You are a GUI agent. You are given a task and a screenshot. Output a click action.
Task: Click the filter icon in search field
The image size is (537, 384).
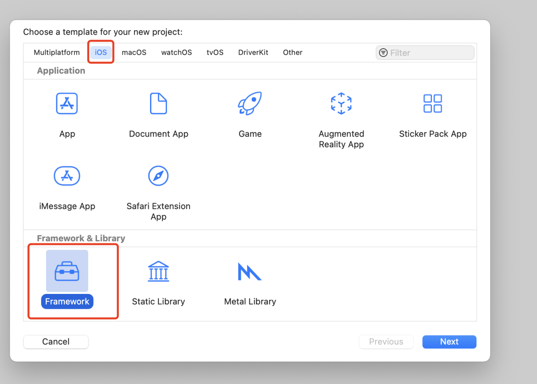(x=383, y=53)
